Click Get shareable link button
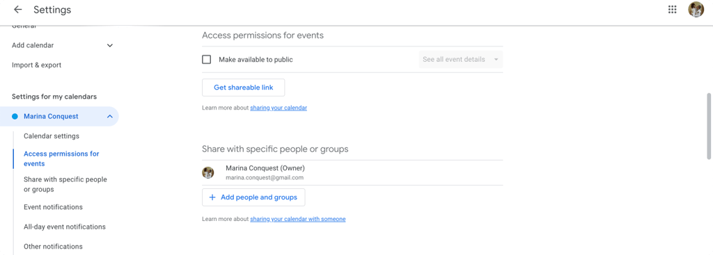The width and height of the screenshot is (713, 255). coord(243,88)
